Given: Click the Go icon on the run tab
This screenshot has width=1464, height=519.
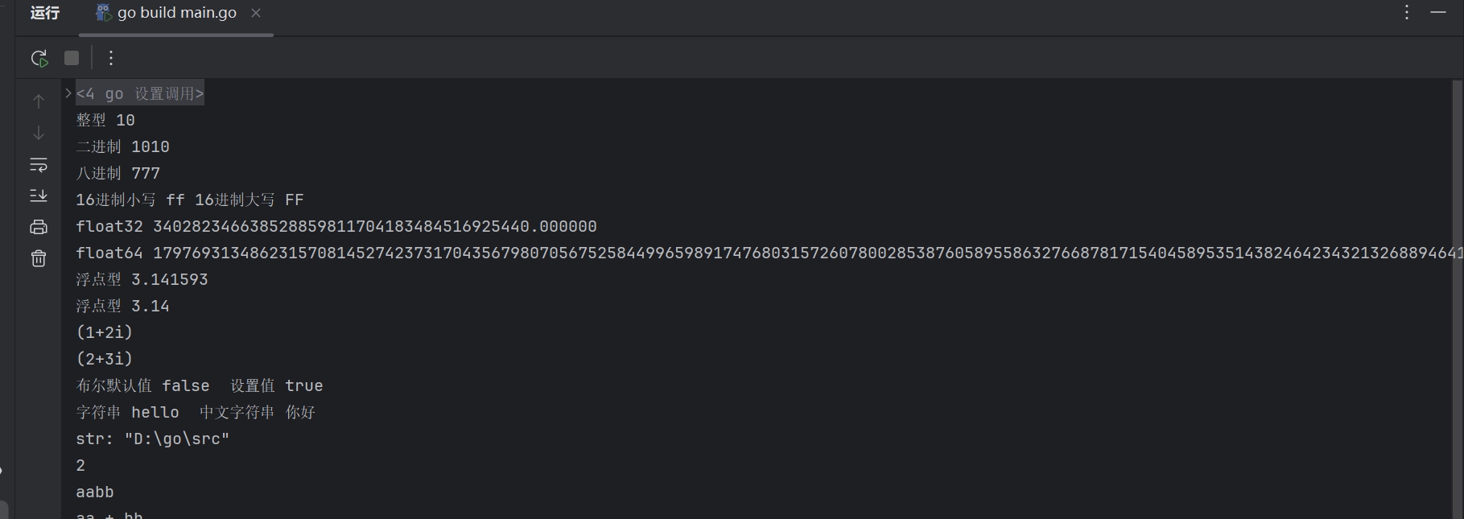Looking at the screenshot, I should point(103,13).
